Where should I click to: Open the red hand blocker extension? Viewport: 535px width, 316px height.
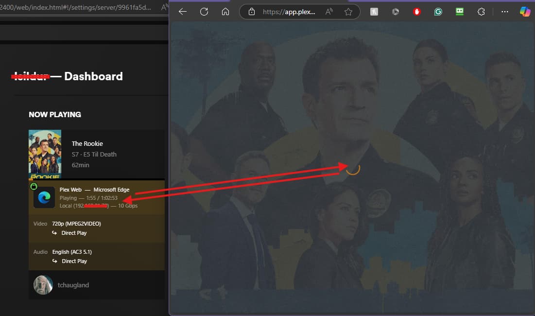point(416,12)
